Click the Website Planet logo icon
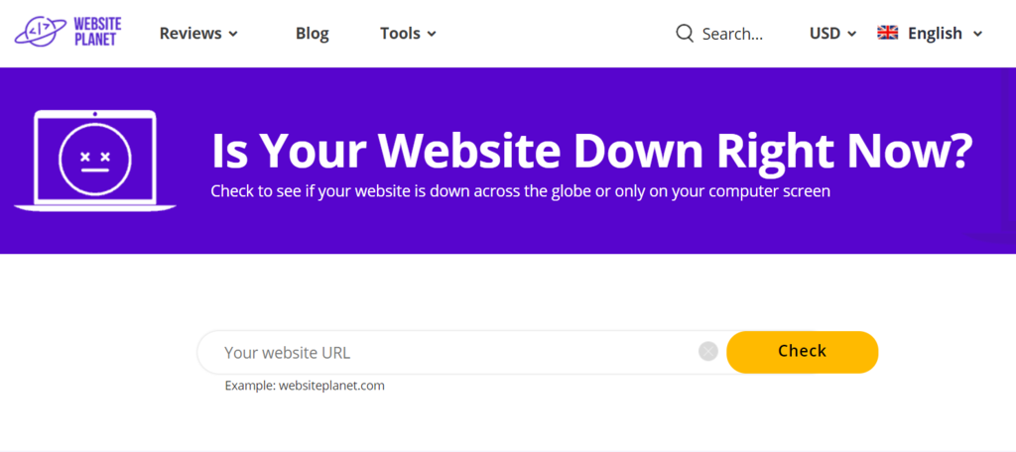 (40, 31)
